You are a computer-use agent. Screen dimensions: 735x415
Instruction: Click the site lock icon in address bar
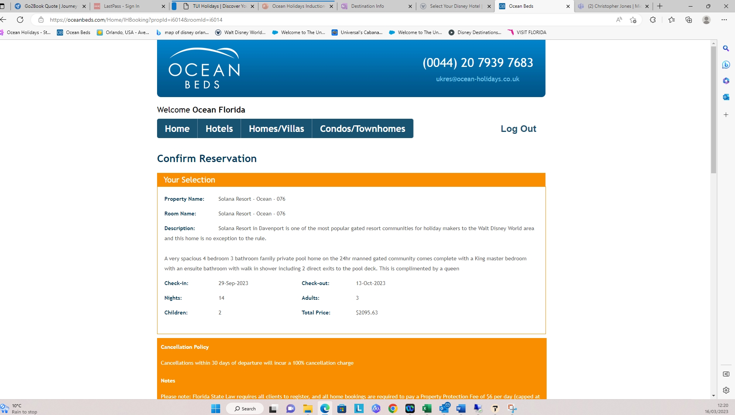41,20
